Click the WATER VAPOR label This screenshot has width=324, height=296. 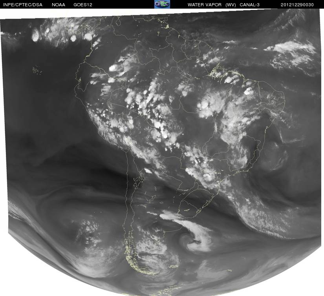tap(205, 5)
